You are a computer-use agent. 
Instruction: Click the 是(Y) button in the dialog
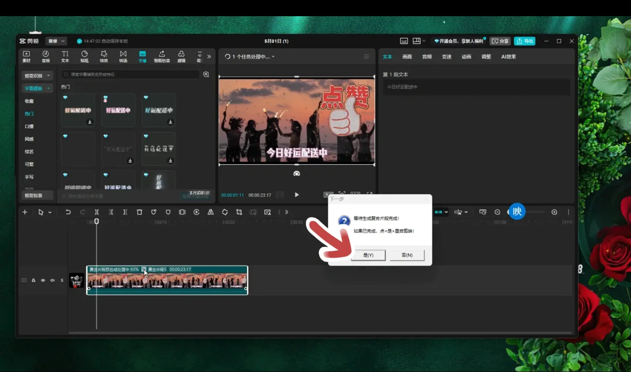pos(368,255)
